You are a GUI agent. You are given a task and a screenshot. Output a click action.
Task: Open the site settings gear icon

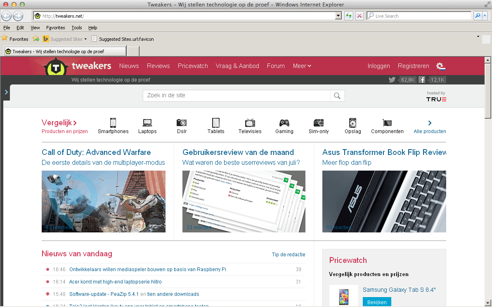point(440,66)
